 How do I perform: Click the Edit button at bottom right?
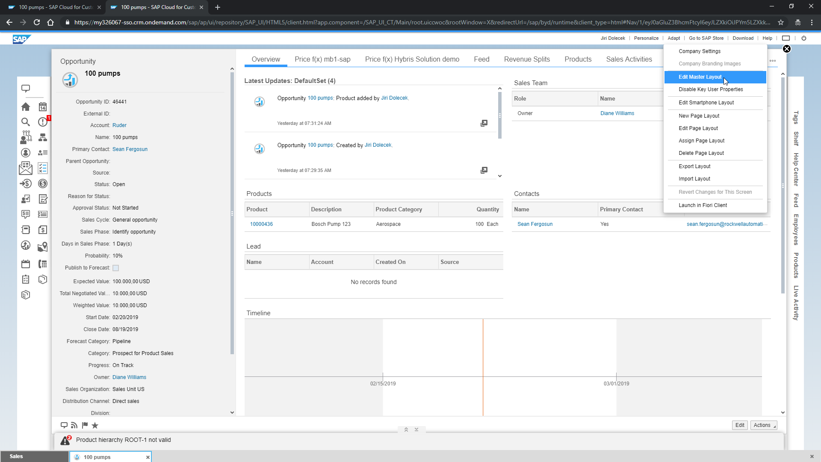(740, 425)
